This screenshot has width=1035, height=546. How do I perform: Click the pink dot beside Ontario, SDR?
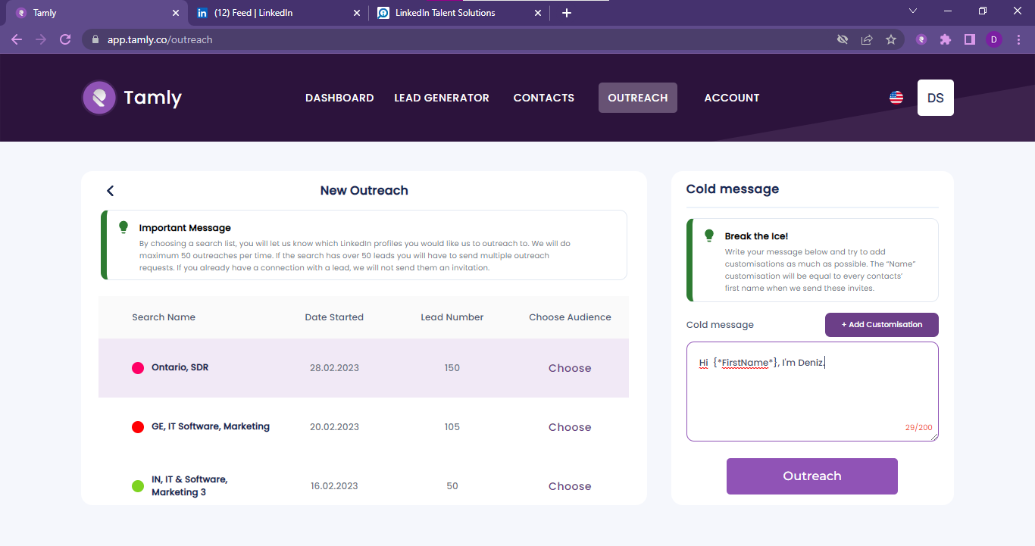pos(138,368)
